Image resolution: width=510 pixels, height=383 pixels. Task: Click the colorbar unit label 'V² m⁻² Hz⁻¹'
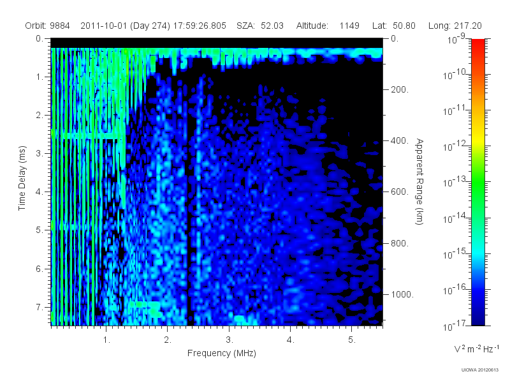click(x=476, y=349)
